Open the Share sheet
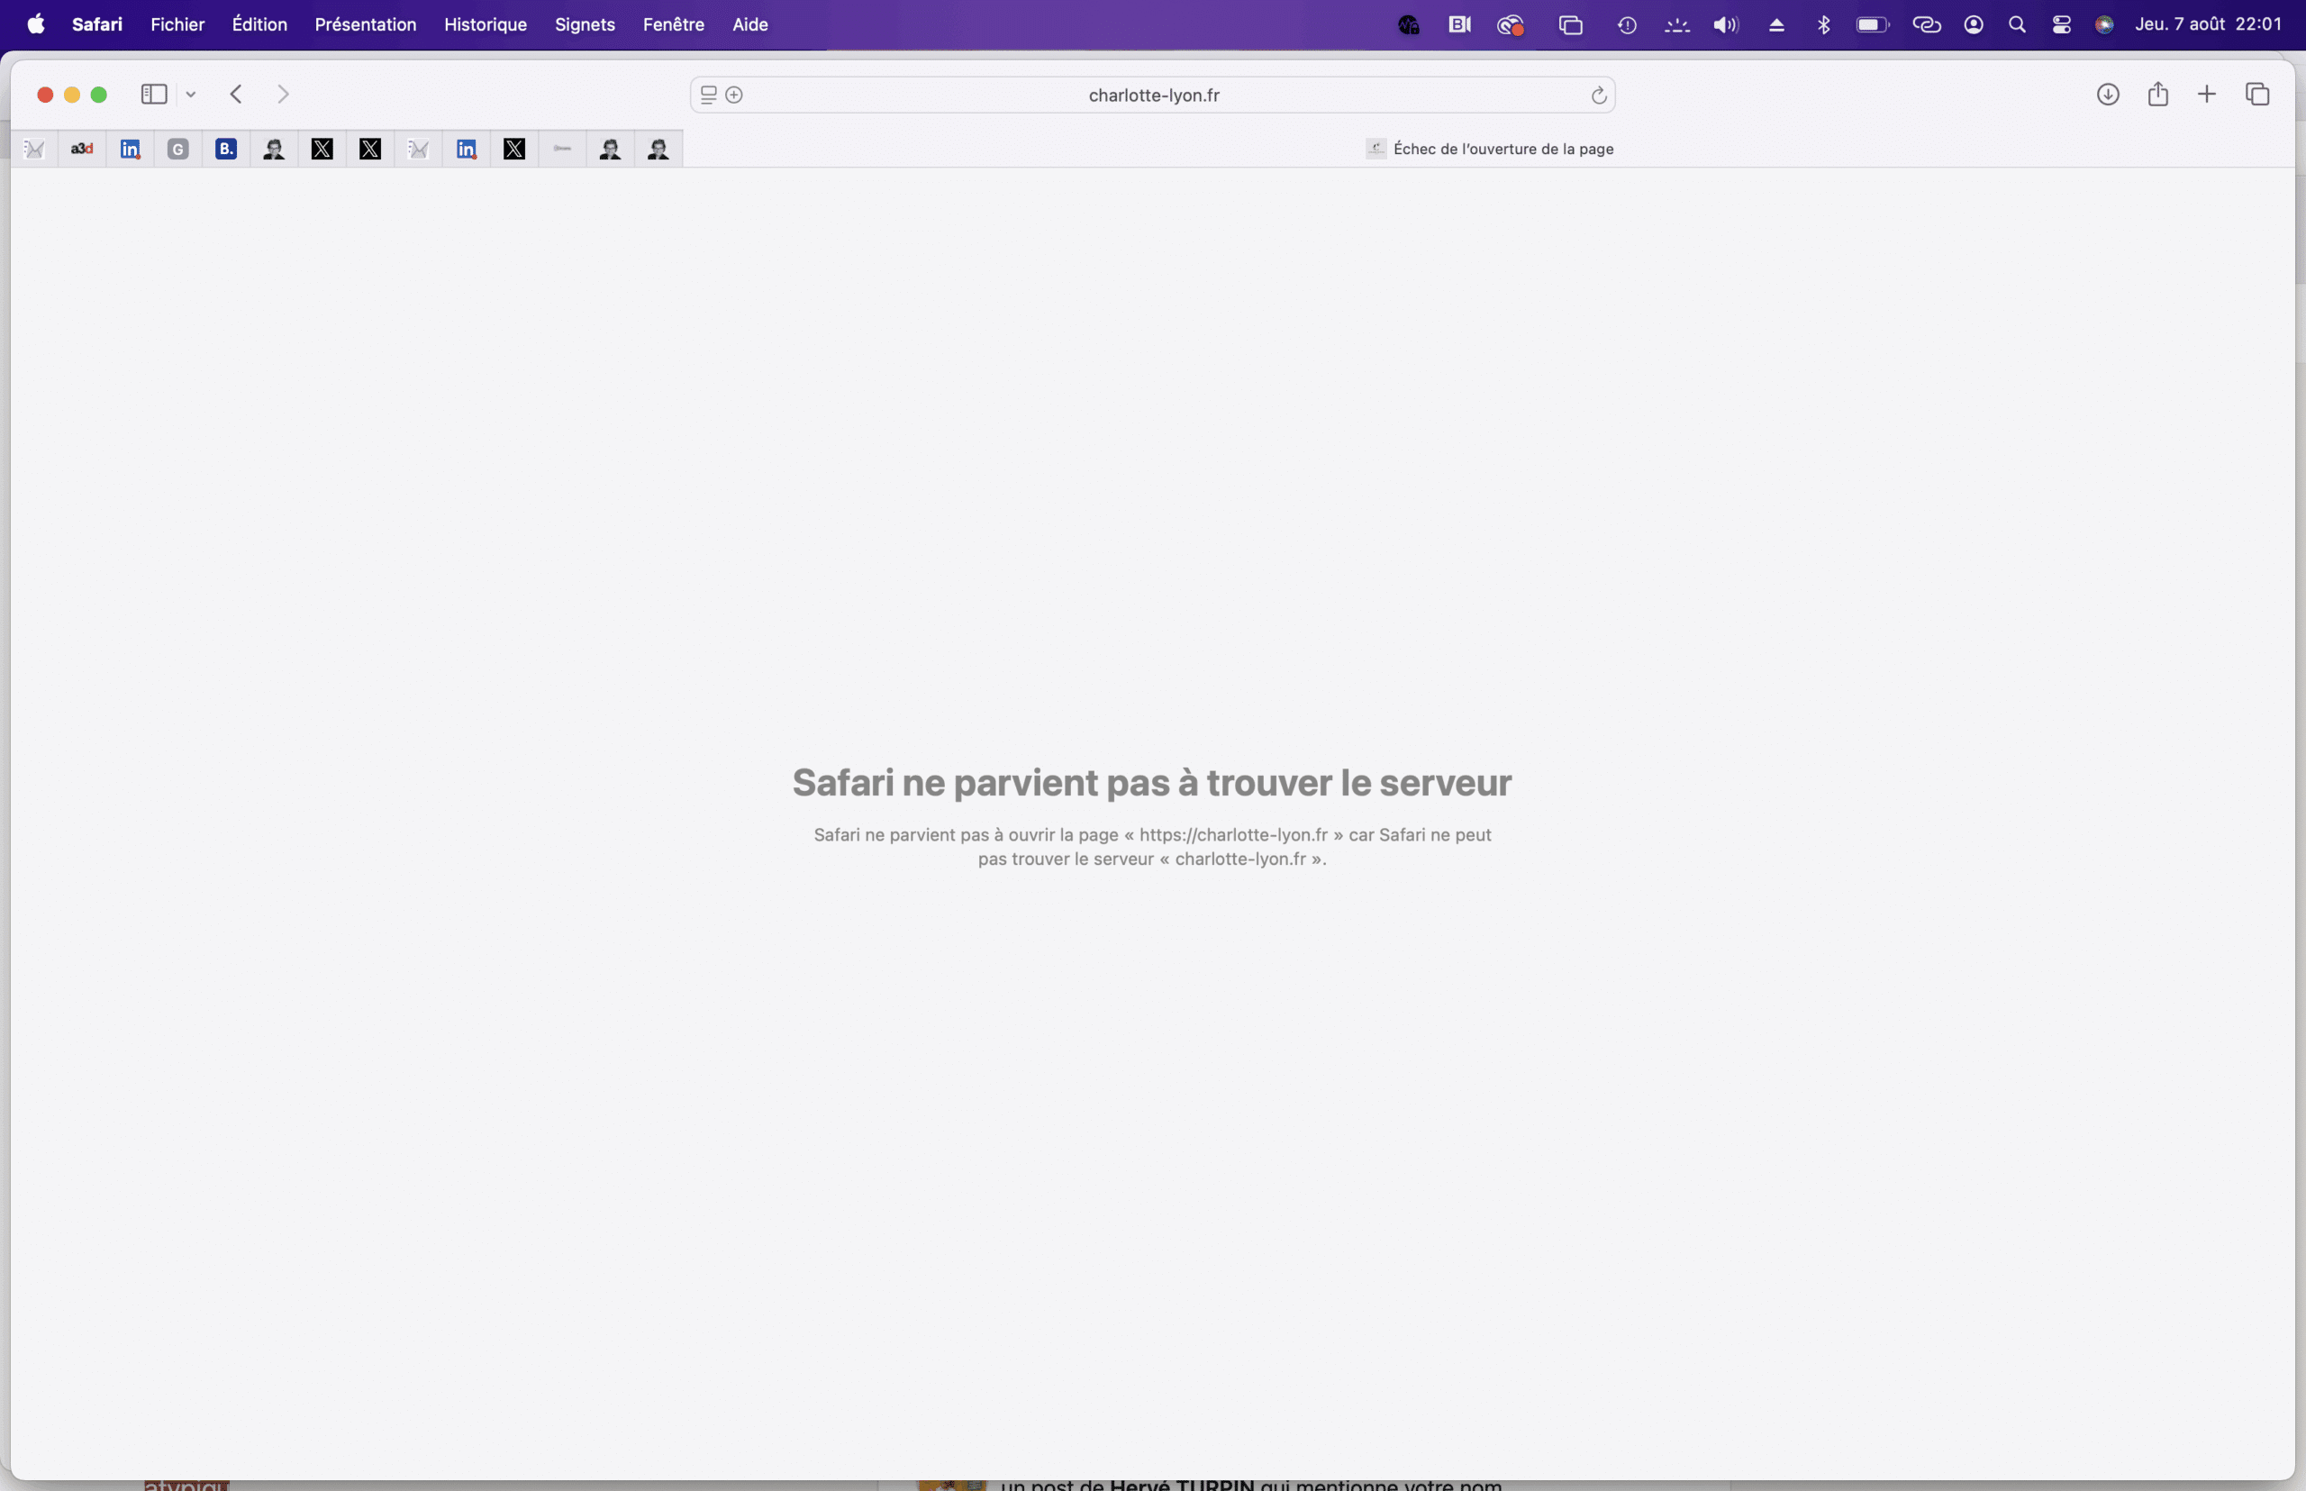 2156,94
